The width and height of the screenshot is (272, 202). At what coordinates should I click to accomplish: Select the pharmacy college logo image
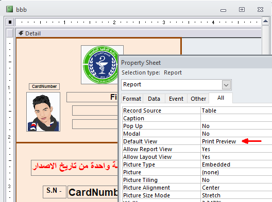[x=100, y=65]
